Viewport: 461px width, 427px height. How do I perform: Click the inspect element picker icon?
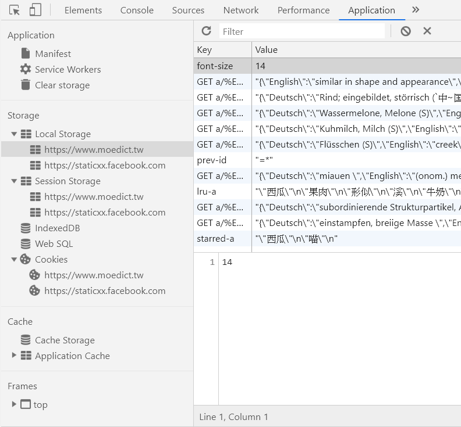point(15,10)
